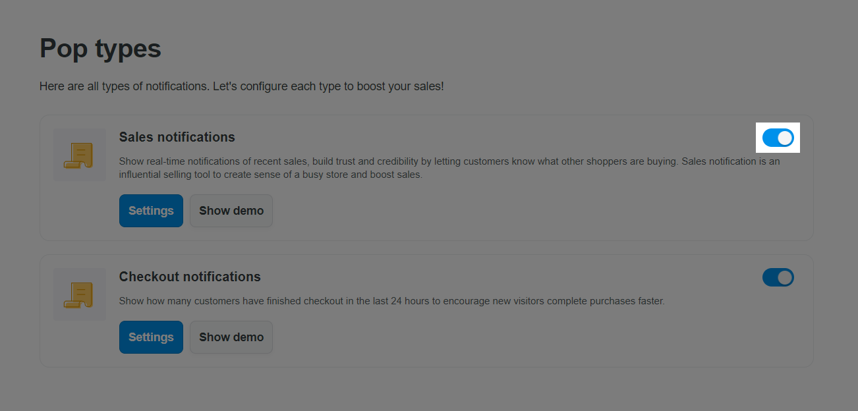Show demo of Sales notifications
Viewport: 858px width, 411px height.
[231, 211]
